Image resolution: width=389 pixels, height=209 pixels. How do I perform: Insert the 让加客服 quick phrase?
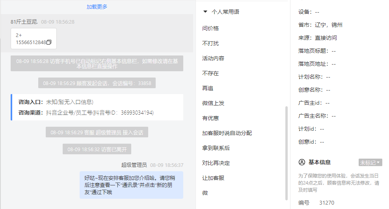point(213,178)
